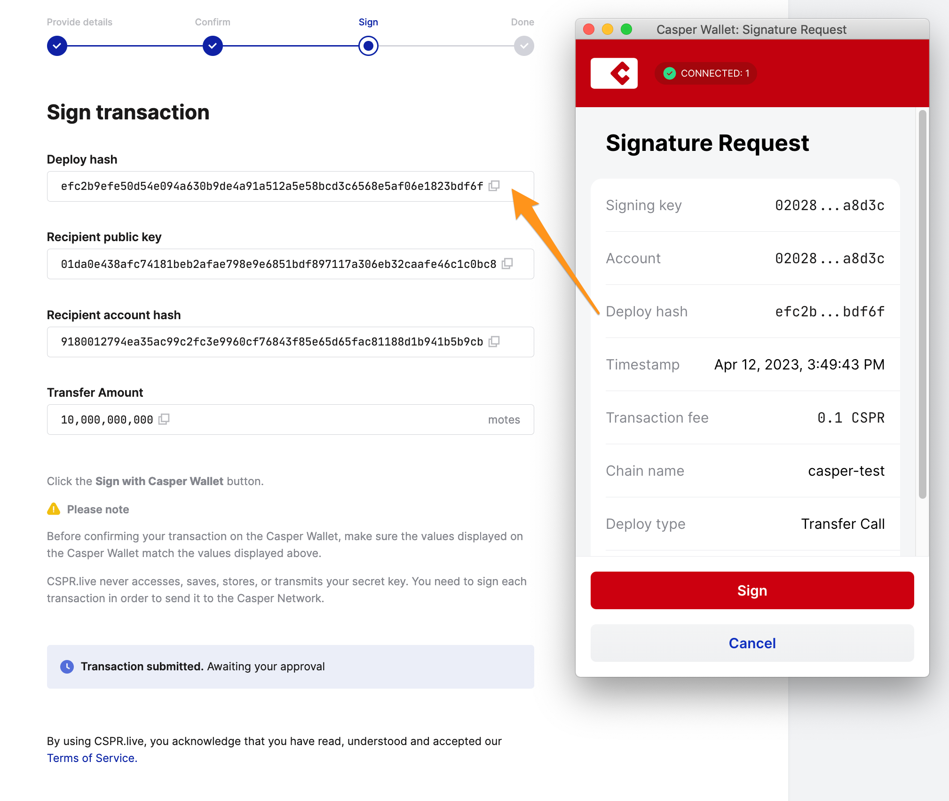949x801 pixels.
Task: Open the Terms of Service link
Action: coord(91,758)
